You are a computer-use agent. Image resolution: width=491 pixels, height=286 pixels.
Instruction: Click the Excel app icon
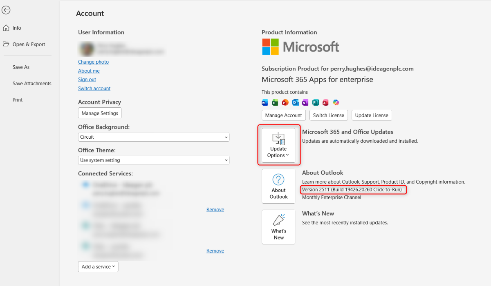(x=275, y=102)
